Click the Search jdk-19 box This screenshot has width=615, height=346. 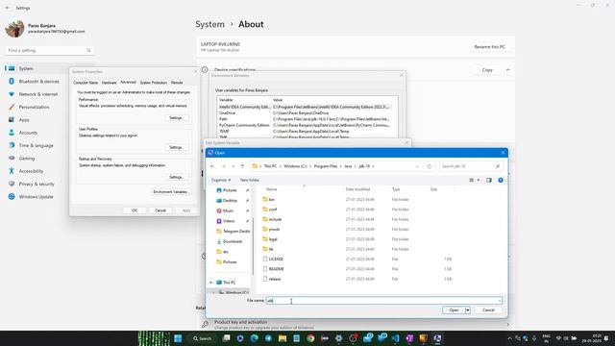(471, 166)
